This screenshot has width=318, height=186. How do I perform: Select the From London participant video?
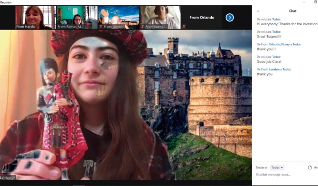[x=119, y=18]
